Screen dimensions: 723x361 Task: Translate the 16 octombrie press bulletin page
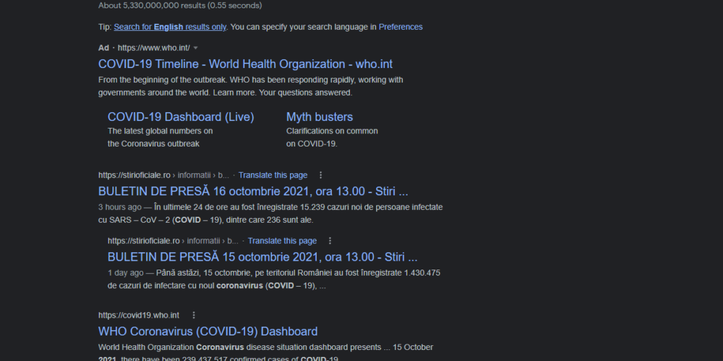[273, 175]
